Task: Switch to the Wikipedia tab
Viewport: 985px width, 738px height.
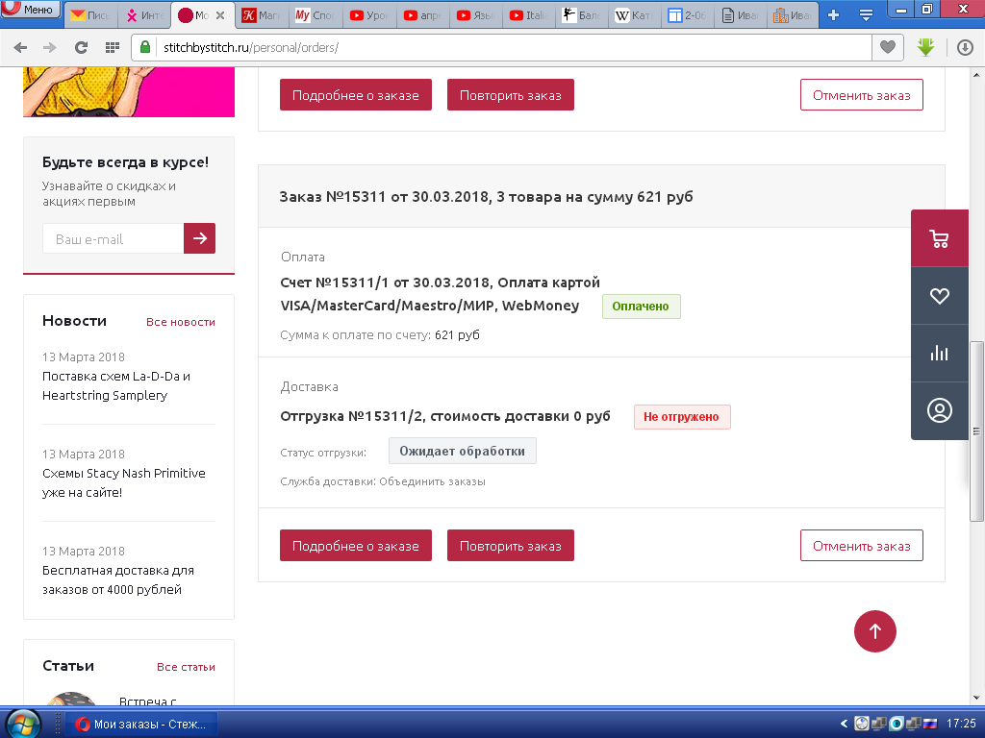Action: pyautogui.click(x=636, y=15)
